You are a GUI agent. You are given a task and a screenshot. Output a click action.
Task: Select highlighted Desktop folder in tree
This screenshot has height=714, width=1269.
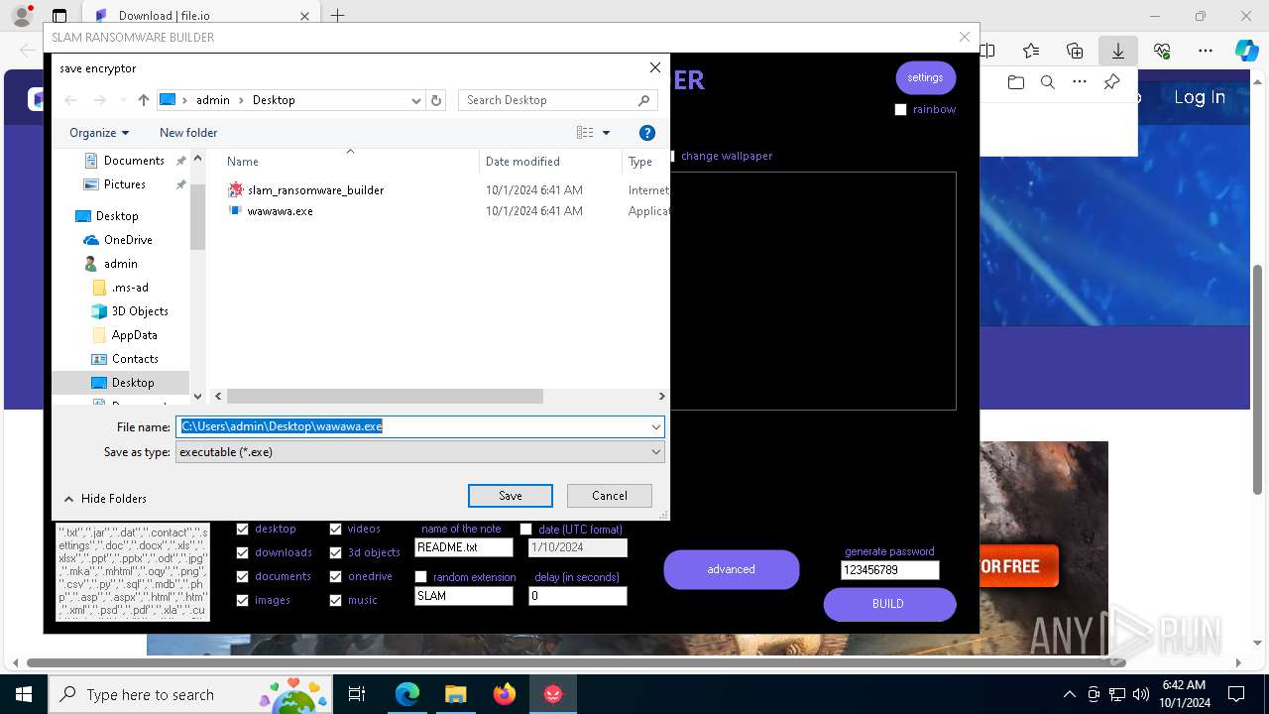tap(121, 383)
